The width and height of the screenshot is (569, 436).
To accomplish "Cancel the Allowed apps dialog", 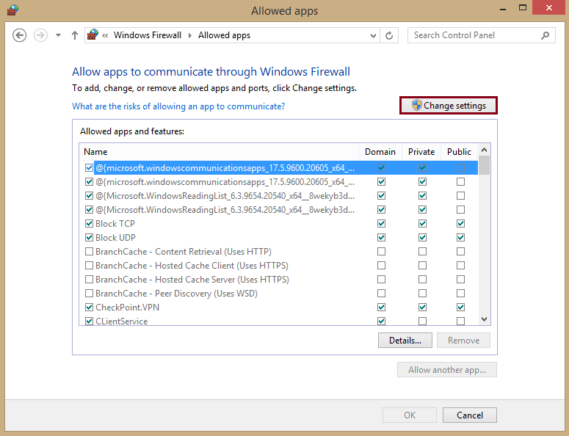I will tap(470, 415).
